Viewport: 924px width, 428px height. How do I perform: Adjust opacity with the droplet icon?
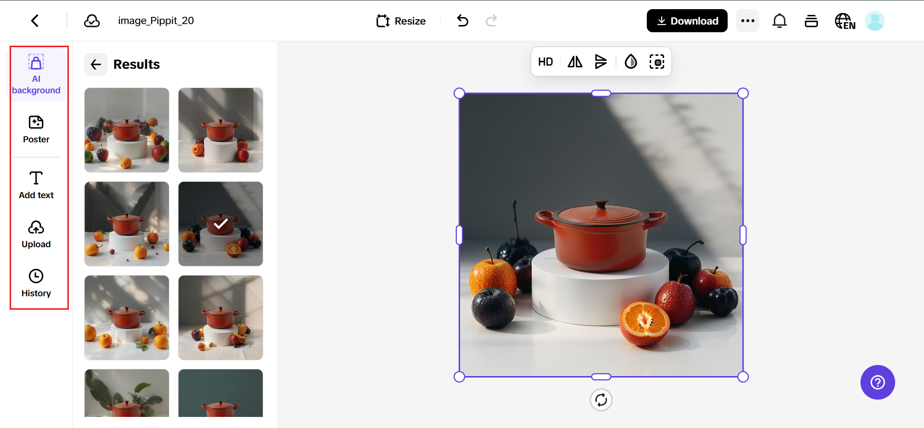pyautogui.click(x=630, y=62)
